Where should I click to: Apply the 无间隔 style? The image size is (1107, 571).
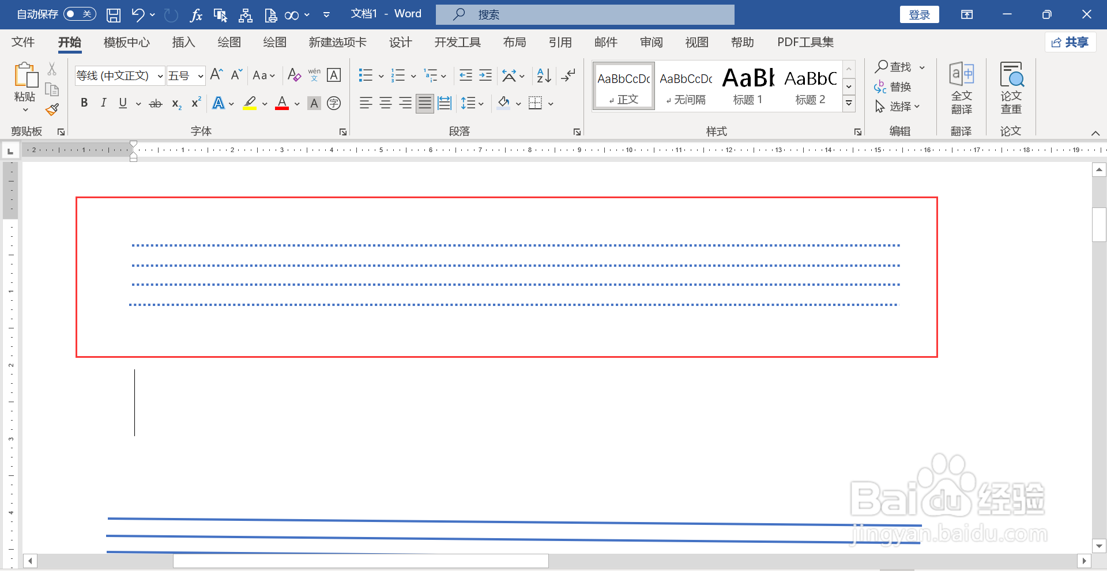pyautogui.click(x=686, y=86)
